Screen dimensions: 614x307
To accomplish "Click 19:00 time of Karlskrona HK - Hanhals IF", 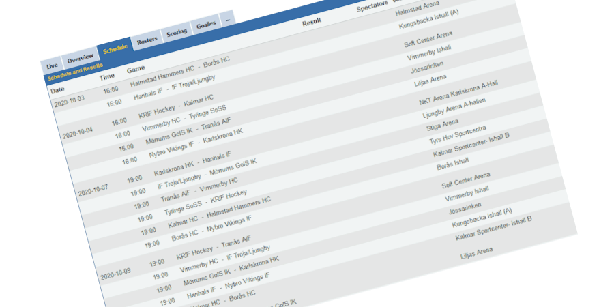I will 134,179.
